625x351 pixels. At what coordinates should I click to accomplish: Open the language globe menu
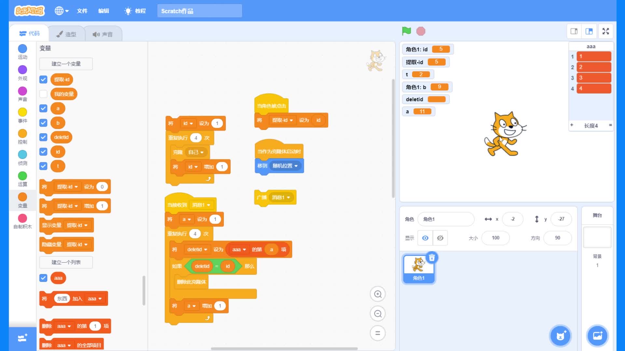(62, 11)
